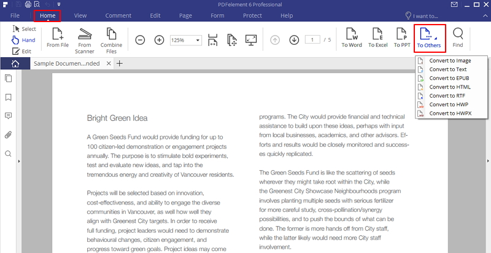491x253 pixels.
Task: Select Convert to Image
Action: coord(451,61)
